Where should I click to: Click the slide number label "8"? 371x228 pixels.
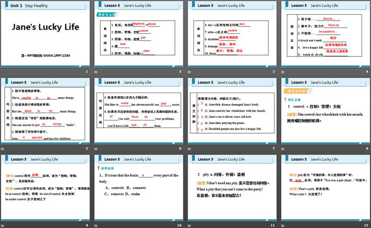click(367, 149)
